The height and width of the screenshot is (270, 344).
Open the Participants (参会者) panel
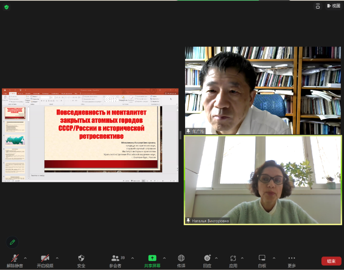[115, 261]
